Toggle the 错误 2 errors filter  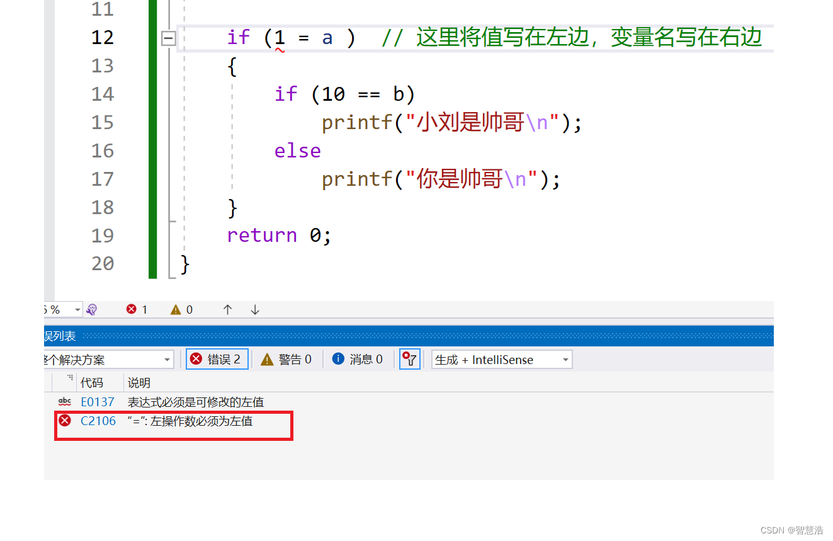[217, 359]
